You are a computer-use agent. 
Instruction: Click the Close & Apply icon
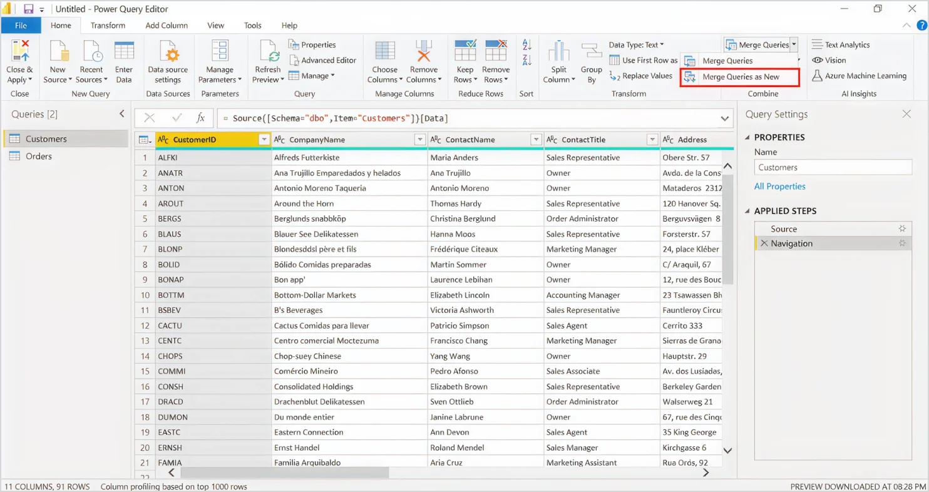tap(19, 51)
